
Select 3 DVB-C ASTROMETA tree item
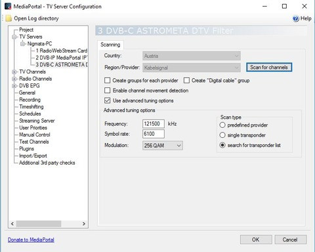(62, 65)
